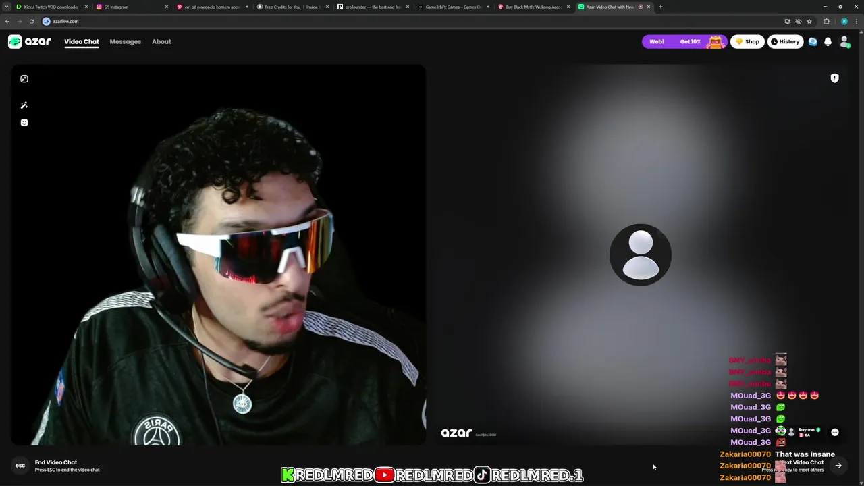Bookmark this page with star icon
The height and width of the screenshot is (486, 864).
[x=809, y=21]
